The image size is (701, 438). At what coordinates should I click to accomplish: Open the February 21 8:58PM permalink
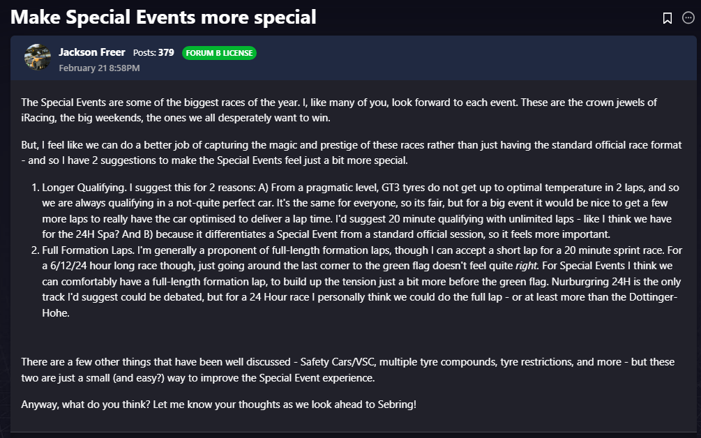coord(99,68)
